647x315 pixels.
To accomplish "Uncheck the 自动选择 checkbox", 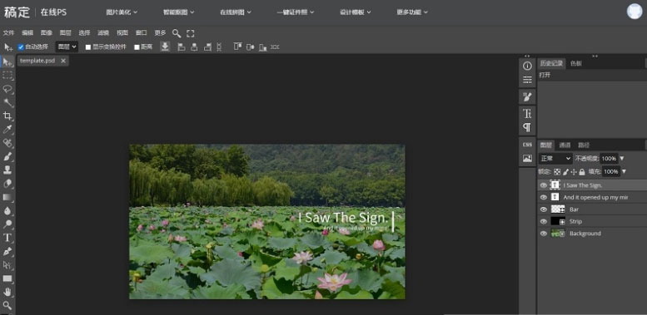I will point(21,47).
